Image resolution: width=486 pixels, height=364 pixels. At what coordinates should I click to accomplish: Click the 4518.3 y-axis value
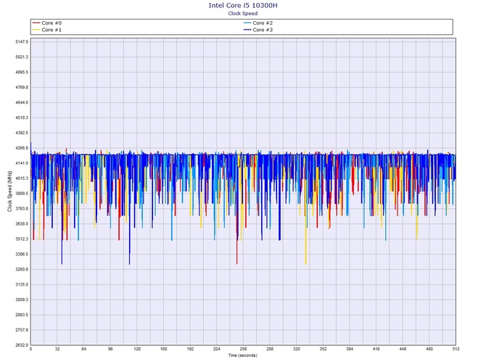point(22,117)
